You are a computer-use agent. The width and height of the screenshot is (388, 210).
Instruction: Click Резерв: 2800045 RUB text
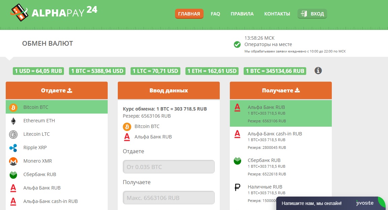pyautogui.click(x=267, y=148)
